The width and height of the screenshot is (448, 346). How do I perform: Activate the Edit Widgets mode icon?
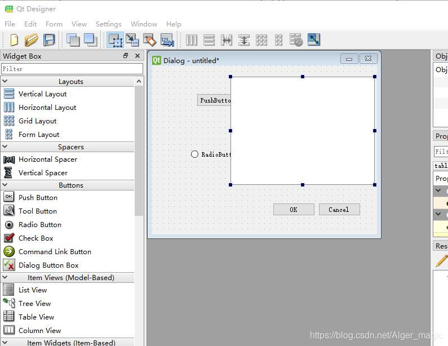[115, 39]
